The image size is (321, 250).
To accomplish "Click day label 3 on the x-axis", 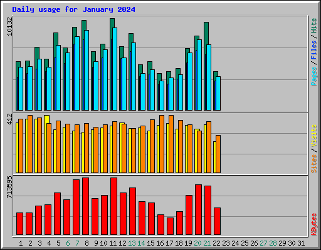I will click(x=39, y=243).
